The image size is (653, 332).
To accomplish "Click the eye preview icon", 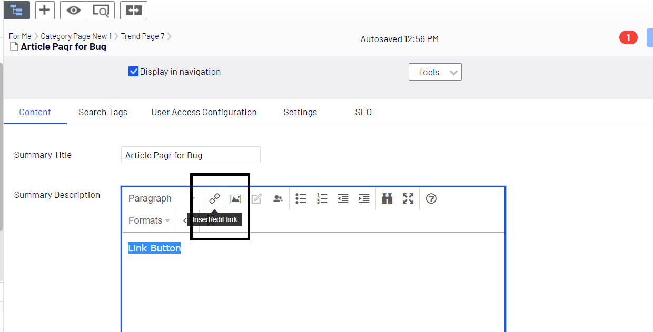I will coord(73,10).
